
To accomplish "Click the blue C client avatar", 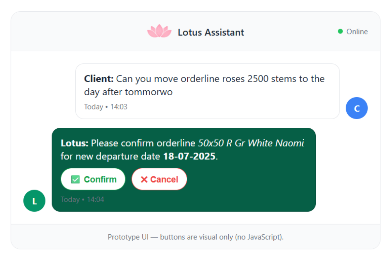I will [356, 108].
